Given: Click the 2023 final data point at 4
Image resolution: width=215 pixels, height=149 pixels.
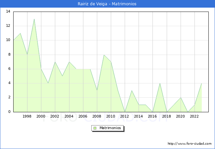Looking at the screenshot, I should click(201, 83).
